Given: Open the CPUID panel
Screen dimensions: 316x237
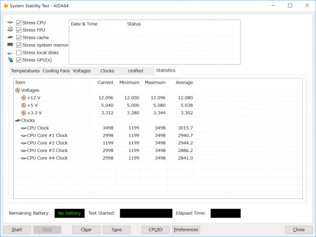Looking at the screenshot, I should (155, 230).
